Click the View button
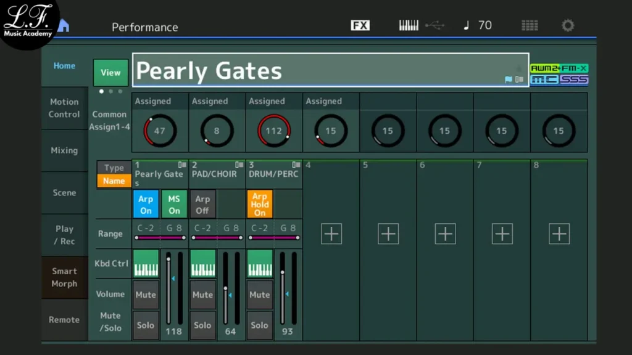632x355 pixels. pyautogui.click(x=110, y=73)
